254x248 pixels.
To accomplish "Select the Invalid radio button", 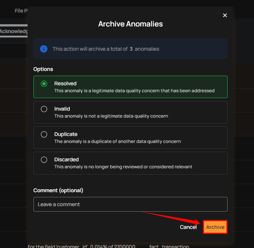I will [x=44, y=109].
